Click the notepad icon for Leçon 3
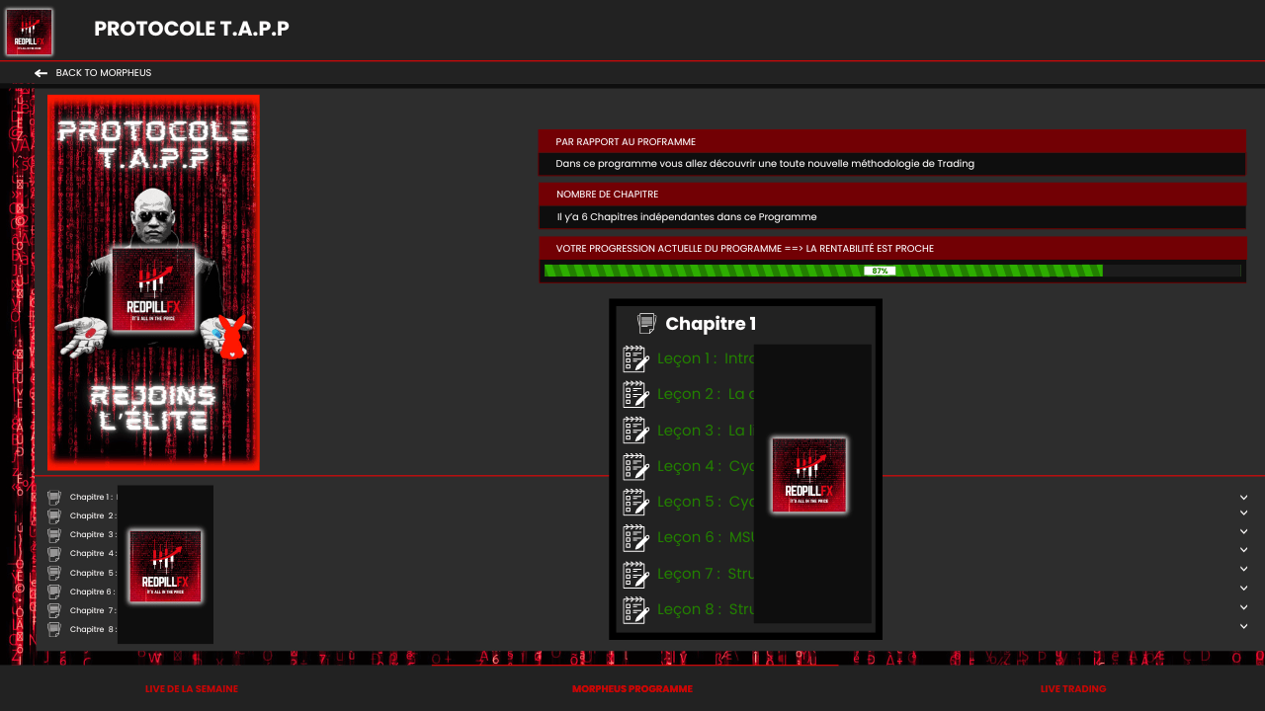The image size is (1265, 711). click(635, 431)
